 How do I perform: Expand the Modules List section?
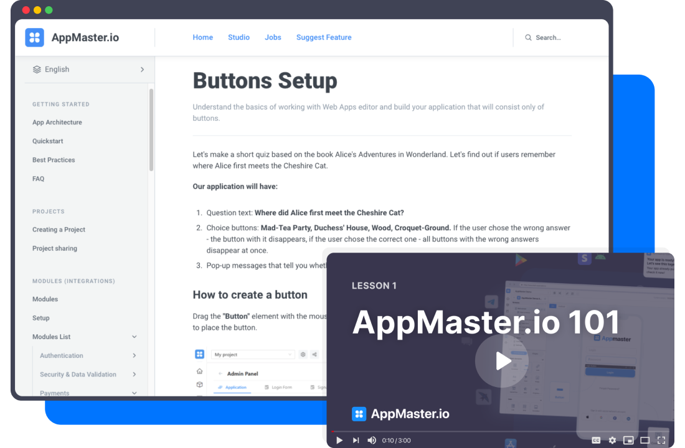point(135,337)
